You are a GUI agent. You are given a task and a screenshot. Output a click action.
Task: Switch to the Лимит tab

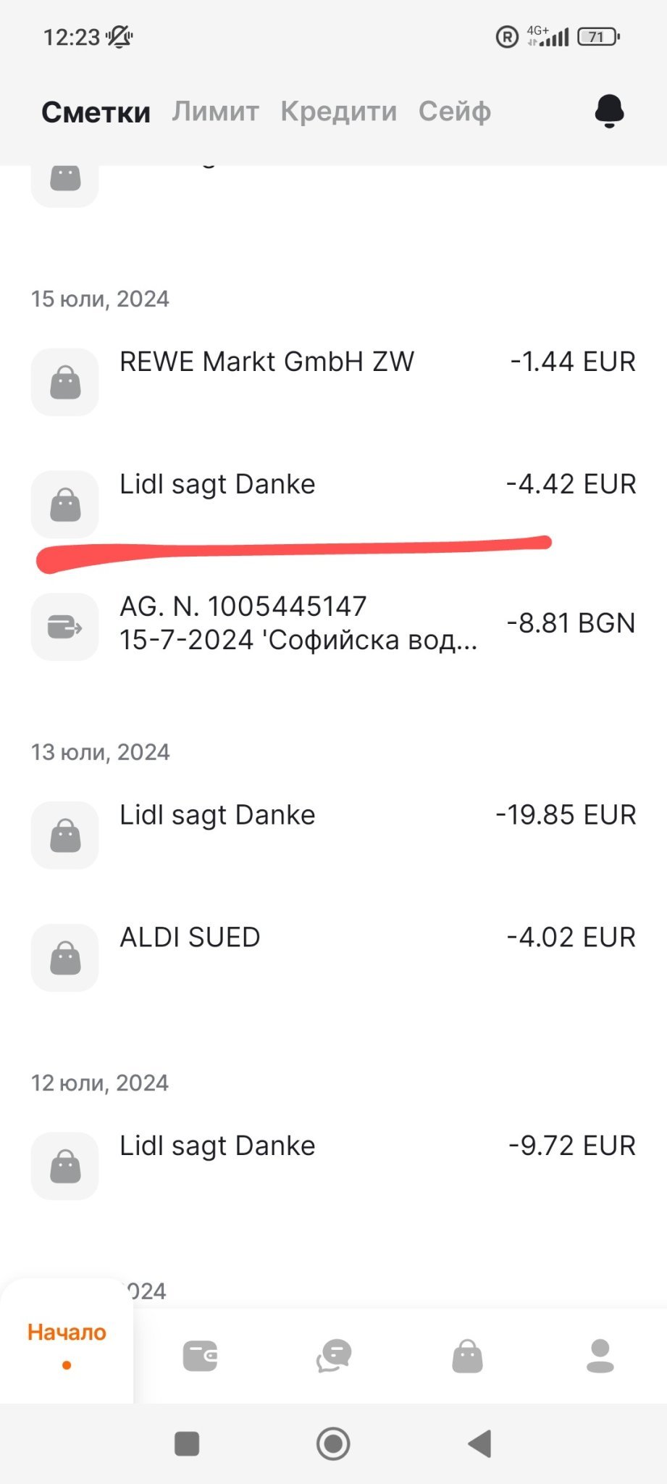pos(215,112)
